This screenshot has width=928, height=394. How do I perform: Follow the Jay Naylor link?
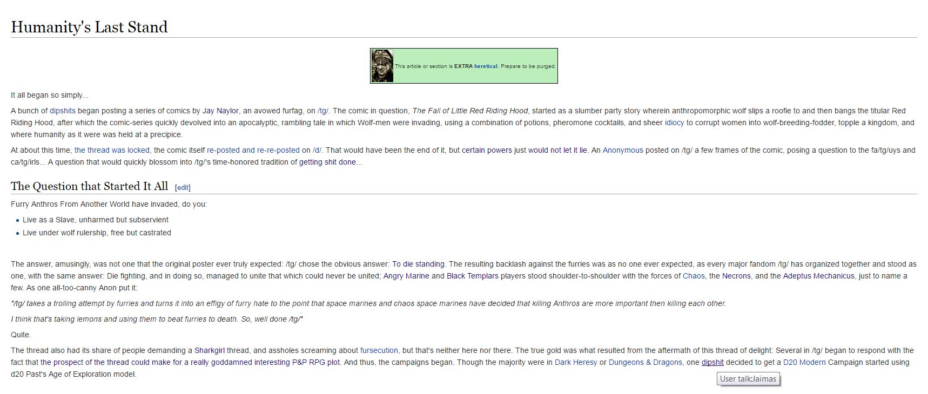click(220, 111)
